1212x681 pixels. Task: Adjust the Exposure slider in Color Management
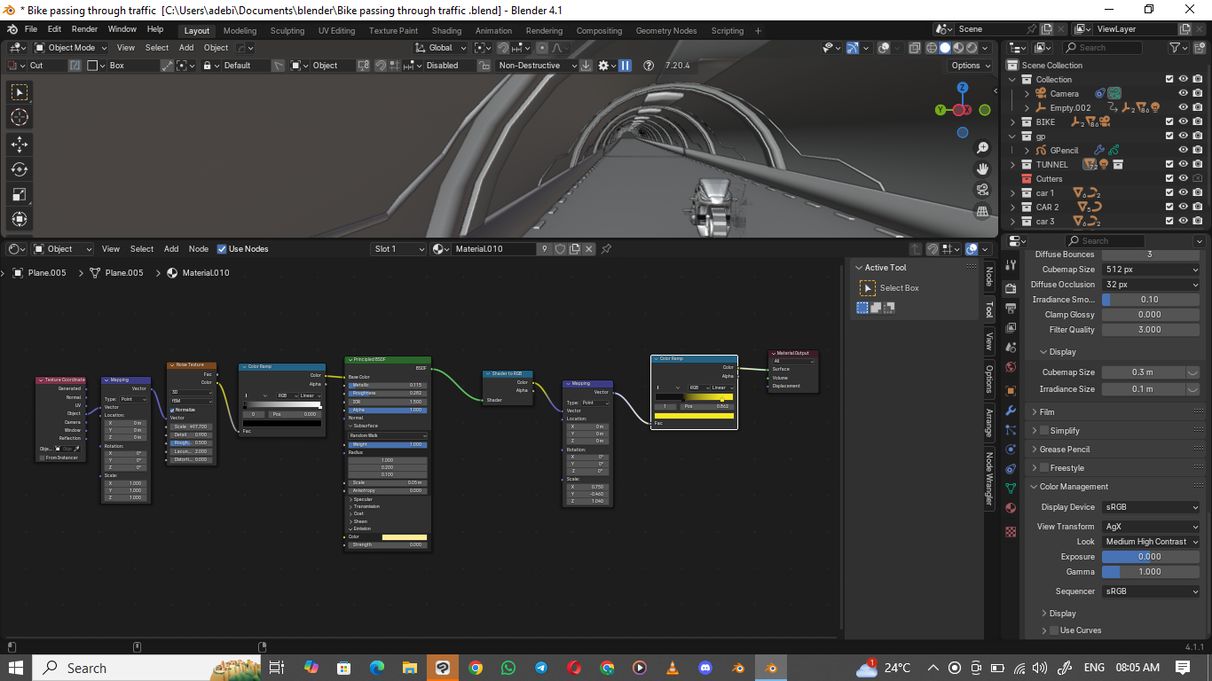(1151, 557)
